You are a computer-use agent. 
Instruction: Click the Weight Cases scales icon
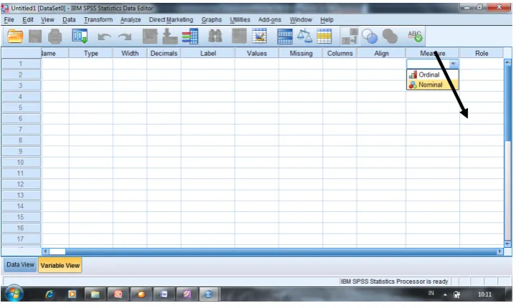tap(304, 36)
